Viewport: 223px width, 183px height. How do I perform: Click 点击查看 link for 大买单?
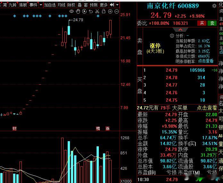click(x=207, y=108)
